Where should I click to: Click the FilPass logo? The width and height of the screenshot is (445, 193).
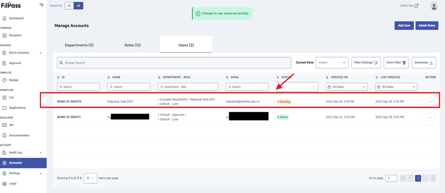(11, 5)
